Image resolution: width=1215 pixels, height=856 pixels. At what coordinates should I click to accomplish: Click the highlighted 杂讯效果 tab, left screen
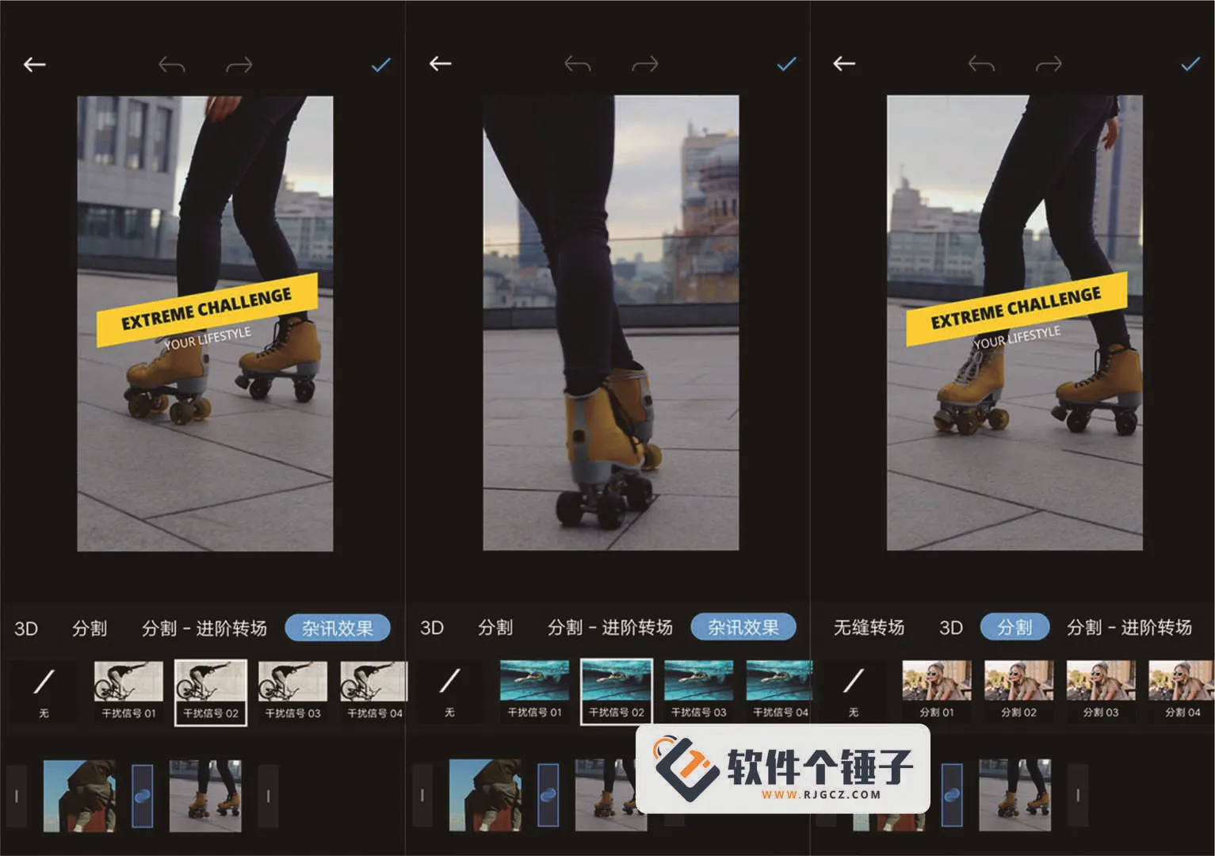coord(338,629)
